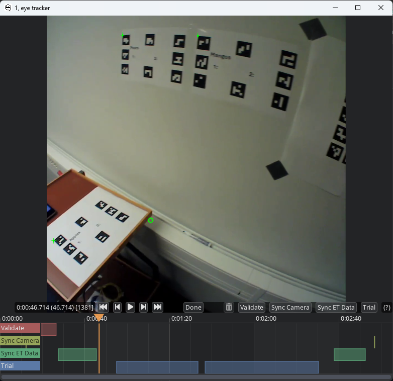Play the eye tracker video

(x=130, y=307)
